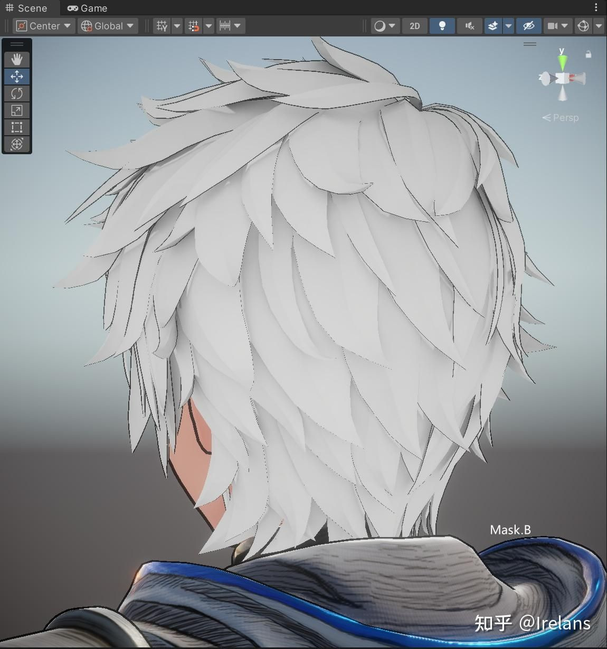Open the Scene view more options menu
Screen dimensions: 607x649
click(x=596, y=8)
